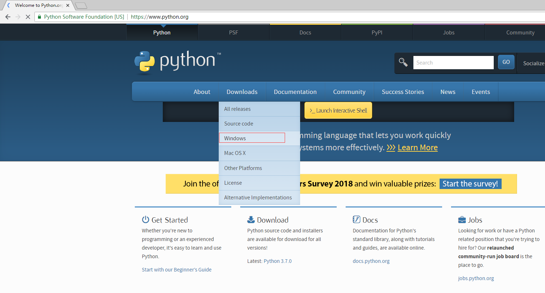
Task: Click the Get Started heading
Action: click(170, 220)
